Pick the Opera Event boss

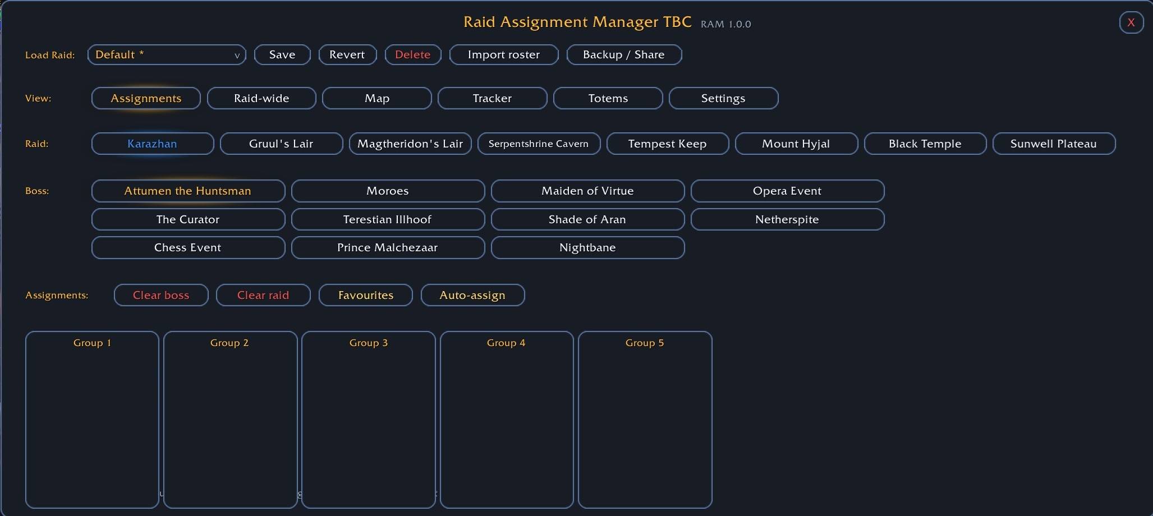coord(787,191)
